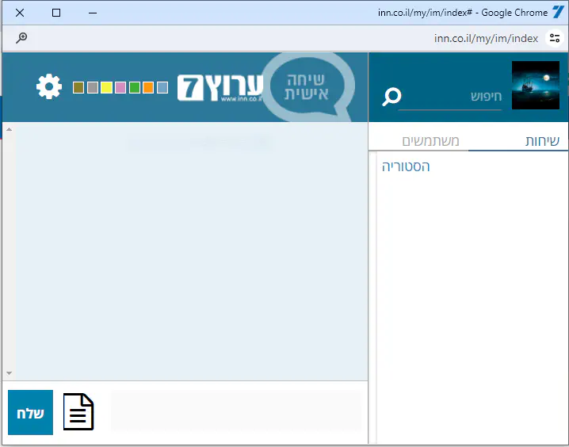Click the chat scrollbar down arrow
569x447 pixels.
[x=9, y=372]
